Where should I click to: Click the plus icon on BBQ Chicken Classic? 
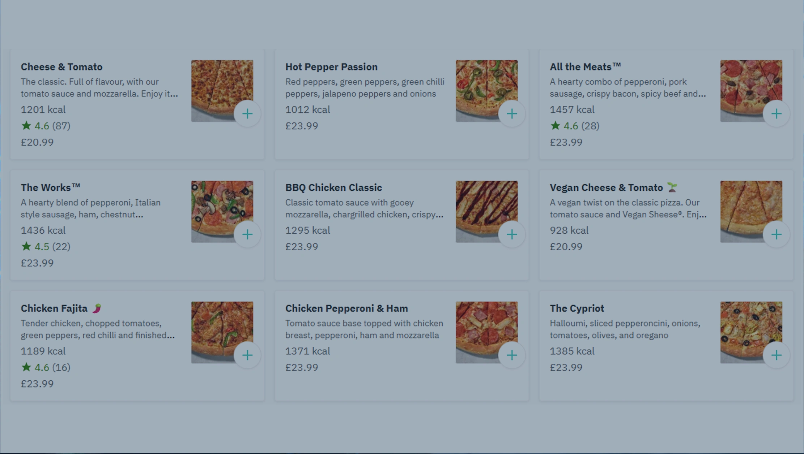click(512, 234)
